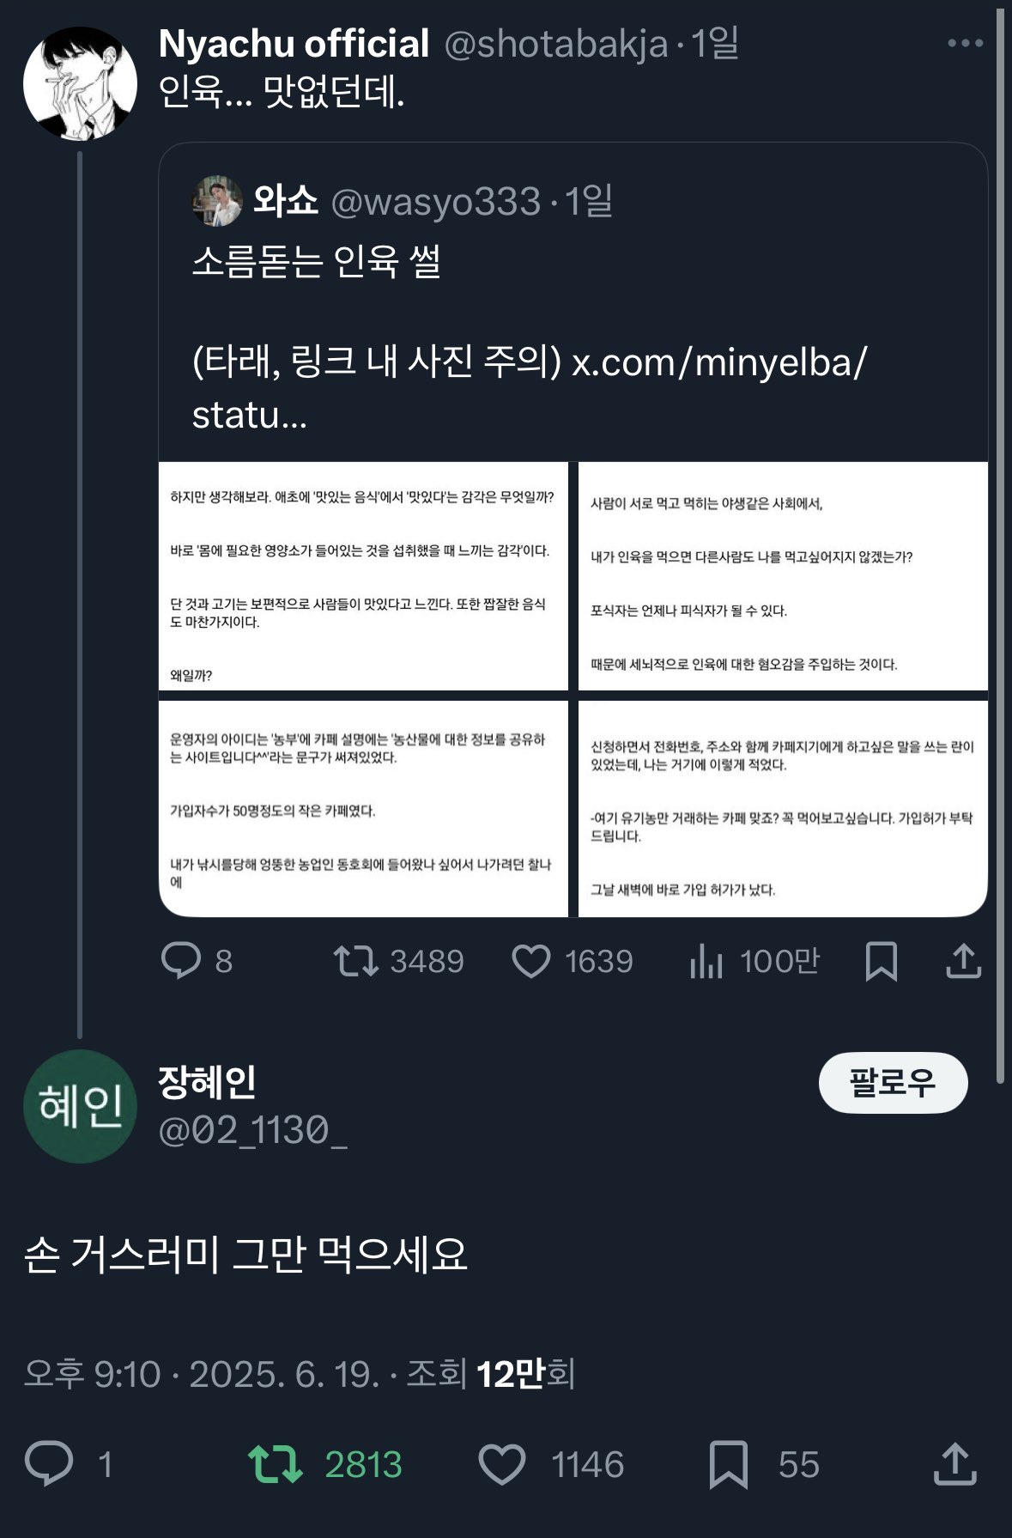
Task: Tap the share icon on 장혜인's tweet
Action: [955, 1464]
